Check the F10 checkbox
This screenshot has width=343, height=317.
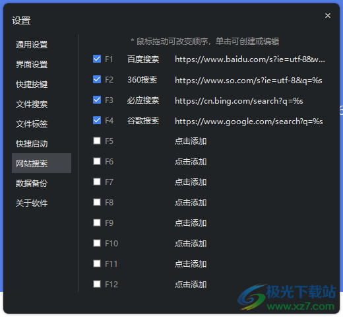97,243
